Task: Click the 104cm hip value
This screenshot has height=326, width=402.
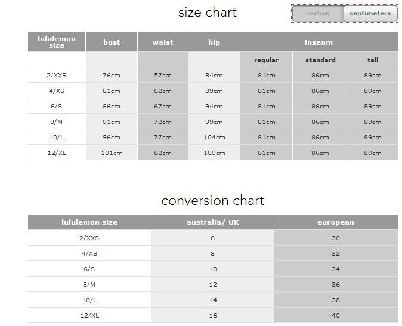Action: [214, 137]
